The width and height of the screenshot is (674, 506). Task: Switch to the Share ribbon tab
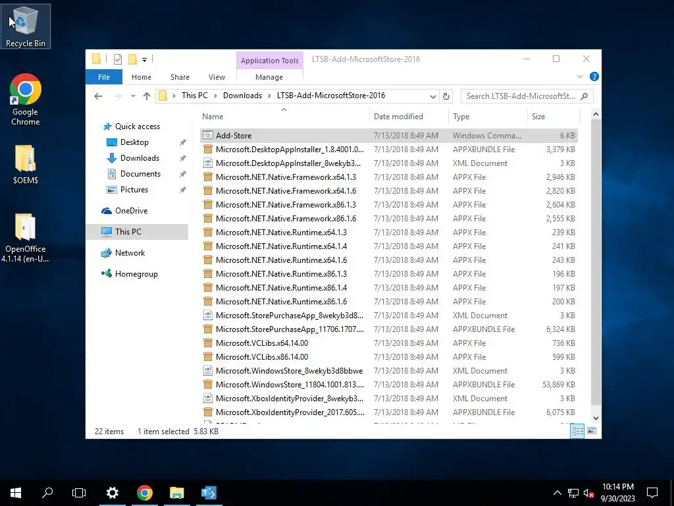pyautogui.click(x=180, y=77)
